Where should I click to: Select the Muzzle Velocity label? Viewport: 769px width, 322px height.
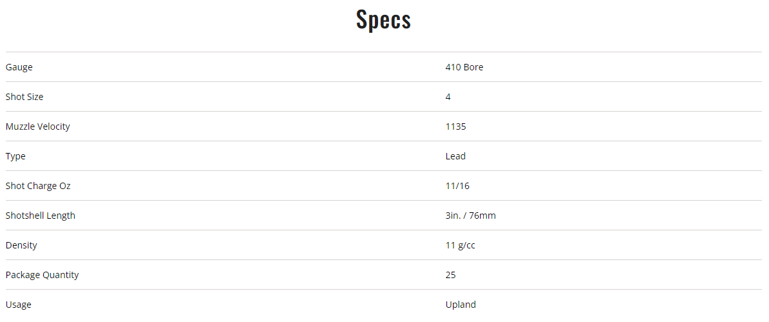click(37, 126)
